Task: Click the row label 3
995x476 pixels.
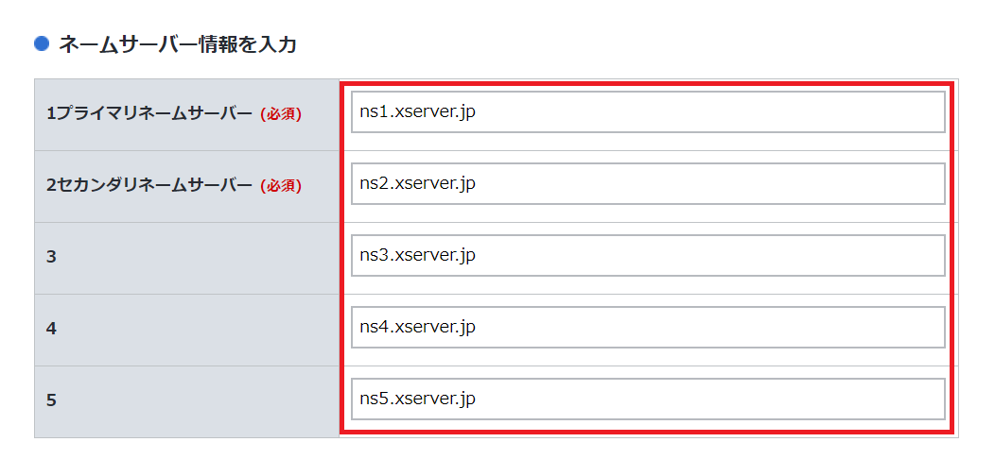Action: click(51, 258)
